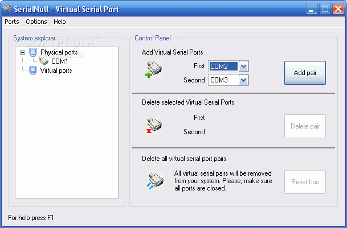Click the COM1 serial connector icon
This screenshot has height=228, width=347.
44,61
